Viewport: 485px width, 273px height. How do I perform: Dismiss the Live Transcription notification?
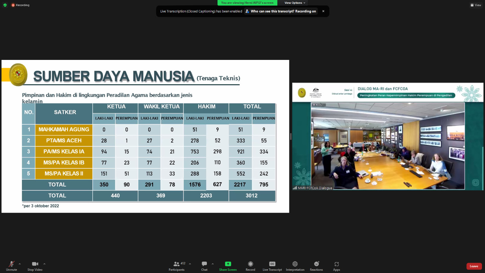coord(323,11)
